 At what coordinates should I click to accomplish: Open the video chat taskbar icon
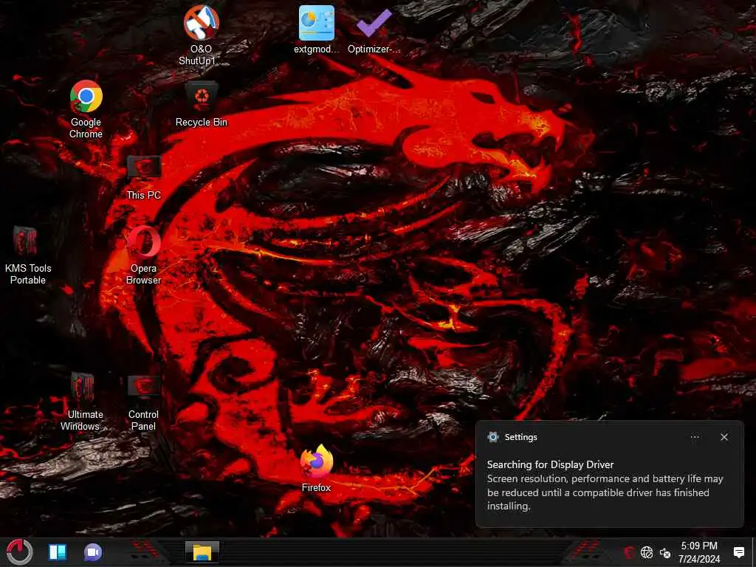pos(92,552)
